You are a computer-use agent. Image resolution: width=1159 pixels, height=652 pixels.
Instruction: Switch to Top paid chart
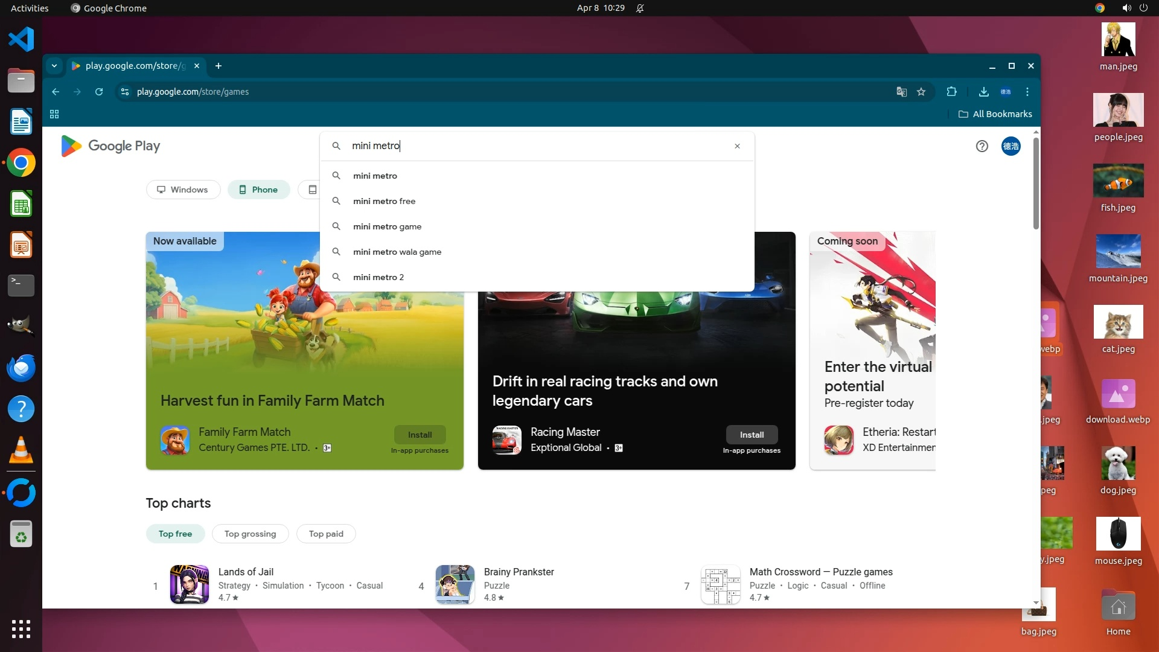coord(326,534)
